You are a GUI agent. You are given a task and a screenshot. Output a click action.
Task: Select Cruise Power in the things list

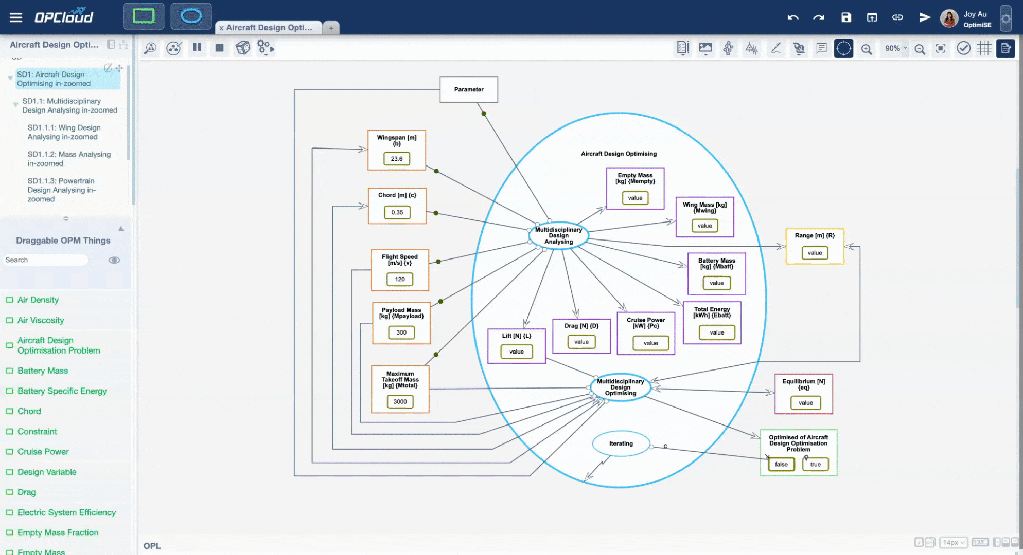click(x=43, y=452)
